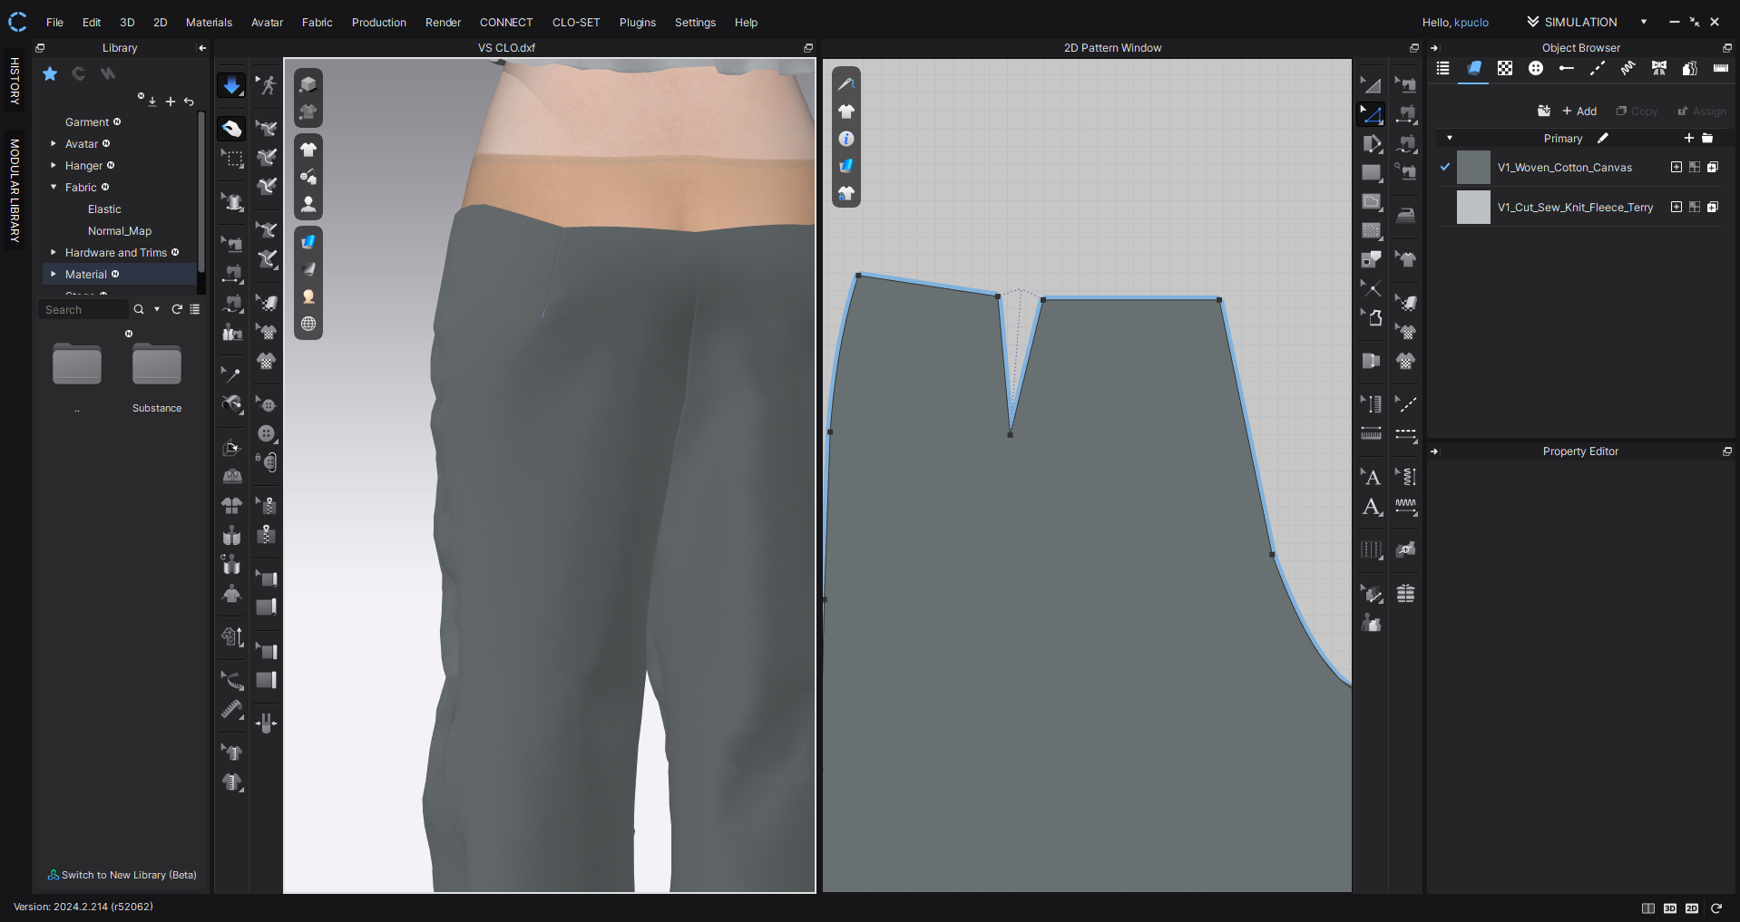
Task: Expand the Avatar library folder
Action: (x=54, y=144)
